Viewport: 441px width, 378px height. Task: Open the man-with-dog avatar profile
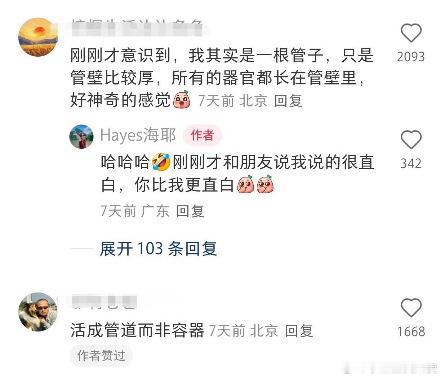point(38,312)
